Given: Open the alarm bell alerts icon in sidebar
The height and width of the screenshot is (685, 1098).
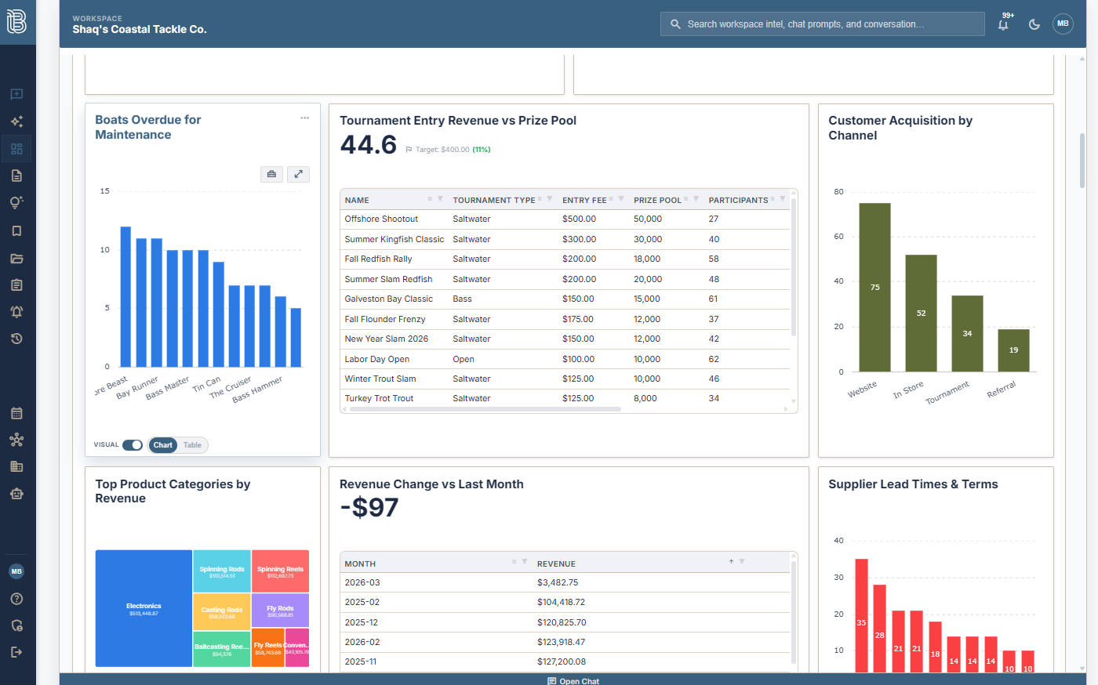Looking at the screenshot, I should coord(16,312).
